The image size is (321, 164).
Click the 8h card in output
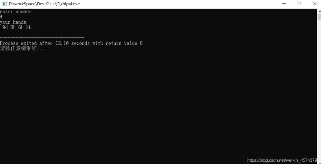pyautogui.click(x=13, y=27)
